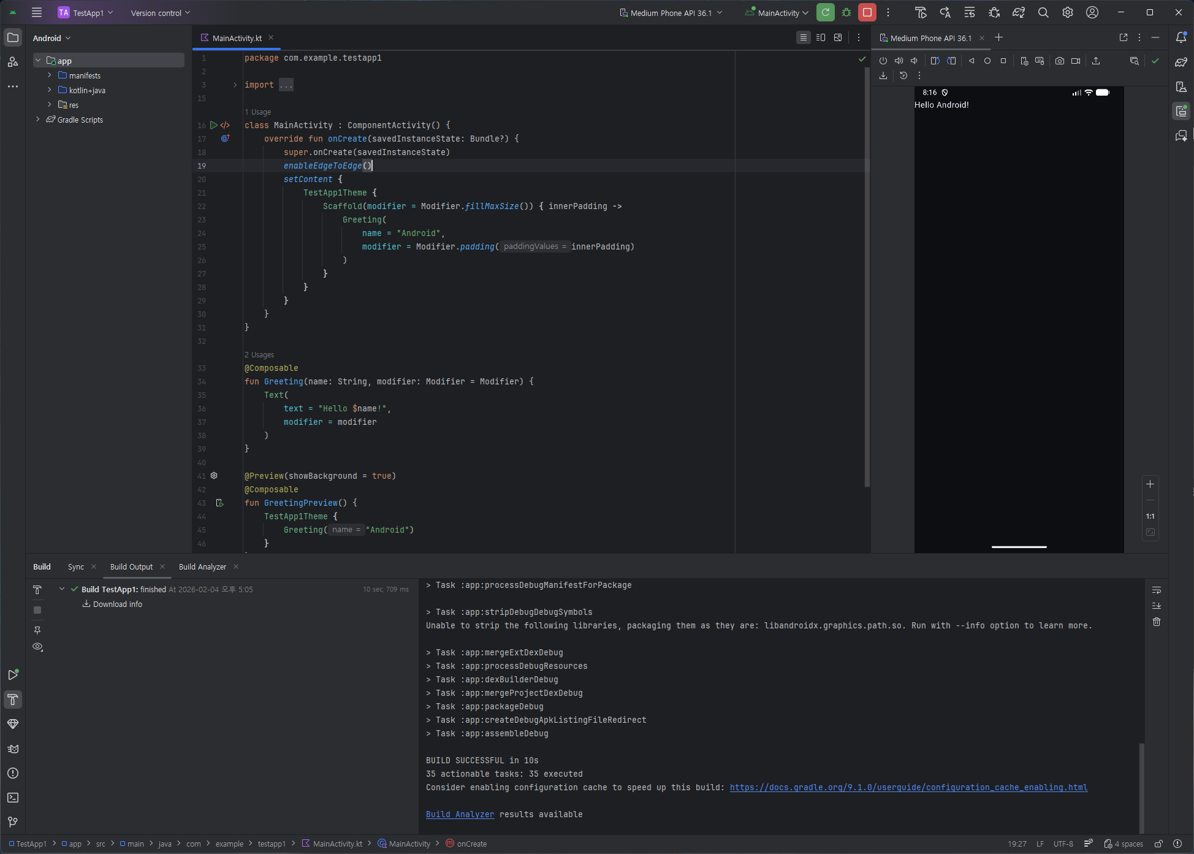Click the Build Analyzer results link
Screen dimensions: 1194x854
tap(460, 815)
